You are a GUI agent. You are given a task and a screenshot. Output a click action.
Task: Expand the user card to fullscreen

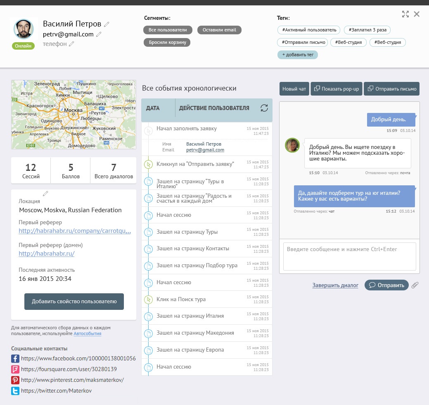pos(405,14)
